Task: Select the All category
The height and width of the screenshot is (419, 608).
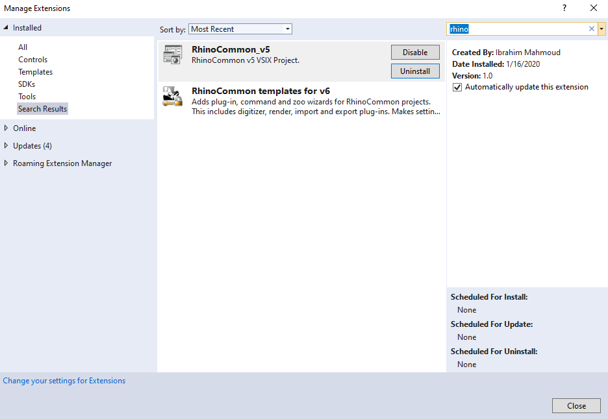Action: point(23,47)
